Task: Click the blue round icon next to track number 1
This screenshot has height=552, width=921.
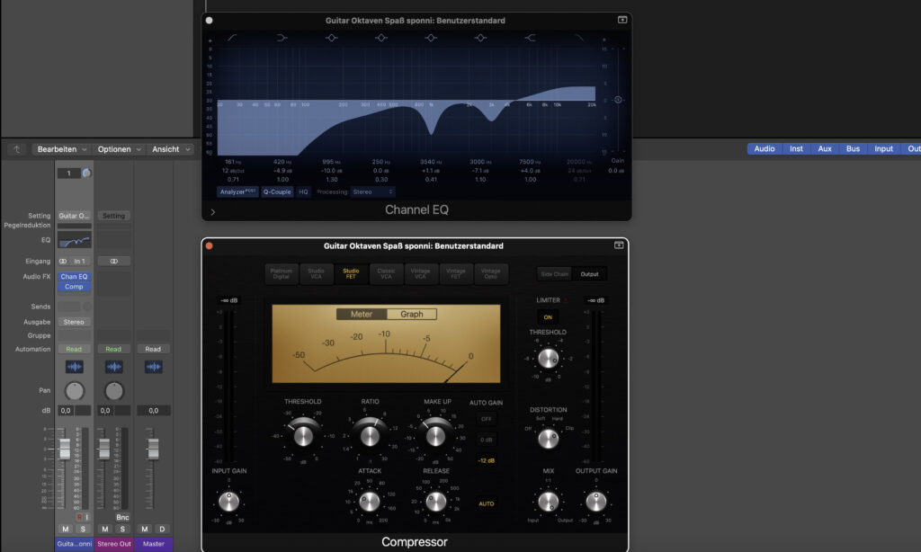Action: point(86,173)
